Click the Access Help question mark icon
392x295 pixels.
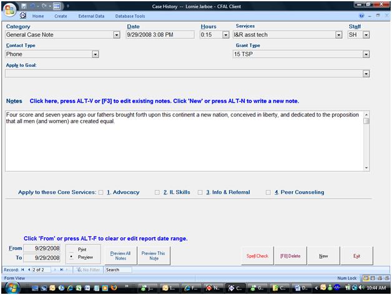[361, 16]
